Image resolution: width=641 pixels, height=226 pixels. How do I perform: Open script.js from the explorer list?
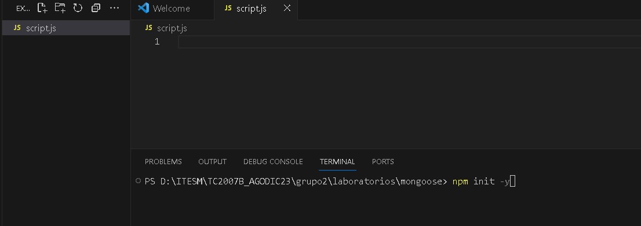click(x=66, y=28)
